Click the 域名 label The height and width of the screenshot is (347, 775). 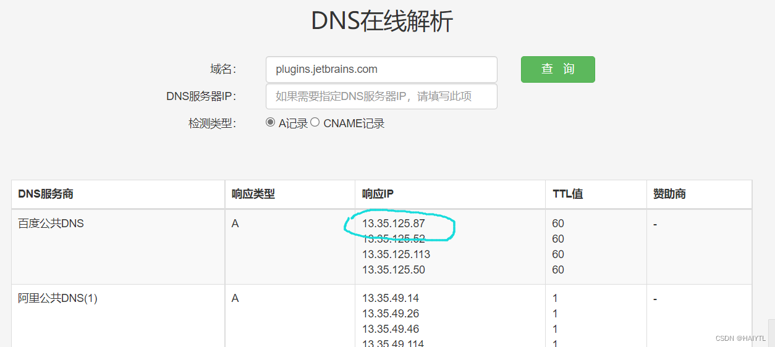tap(223, 69)
